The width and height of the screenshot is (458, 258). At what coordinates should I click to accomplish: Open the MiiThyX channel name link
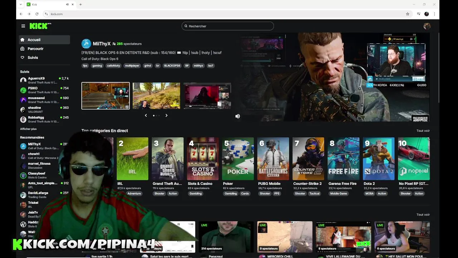coord(102,44)
